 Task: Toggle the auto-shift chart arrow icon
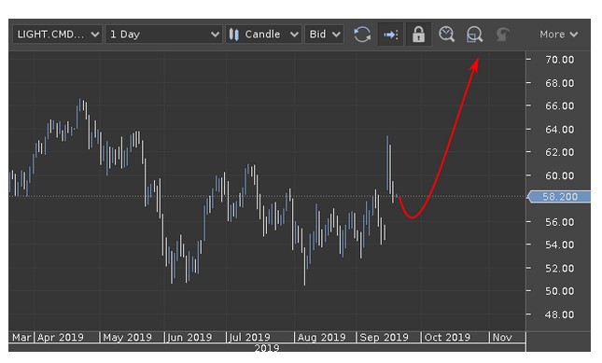(x=390, y=35)
